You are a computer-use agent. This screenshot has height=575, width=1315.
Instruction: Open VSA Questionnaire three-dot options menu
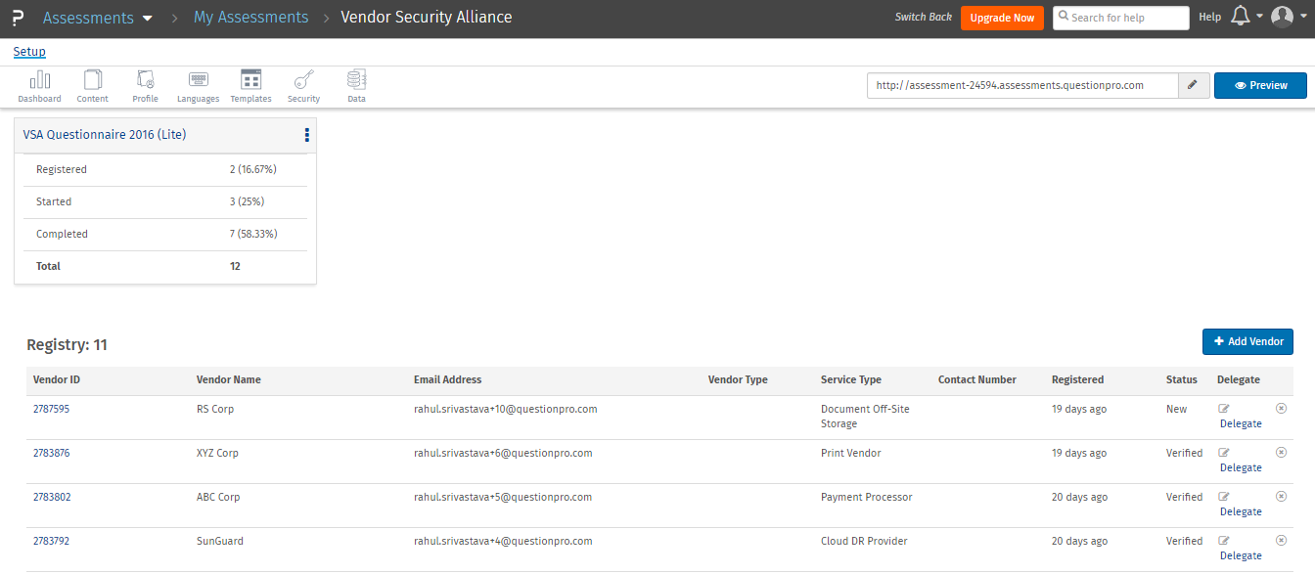point(306,135)
